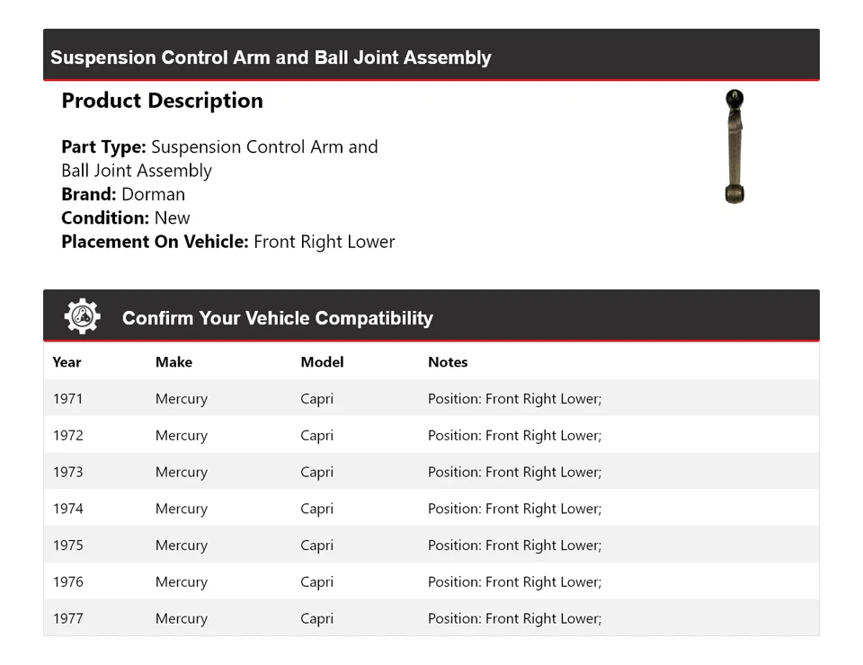863x665 pixels.
Task: Click the Confirm Your Vehicle Compatibility heading
Action: point(277,318)
